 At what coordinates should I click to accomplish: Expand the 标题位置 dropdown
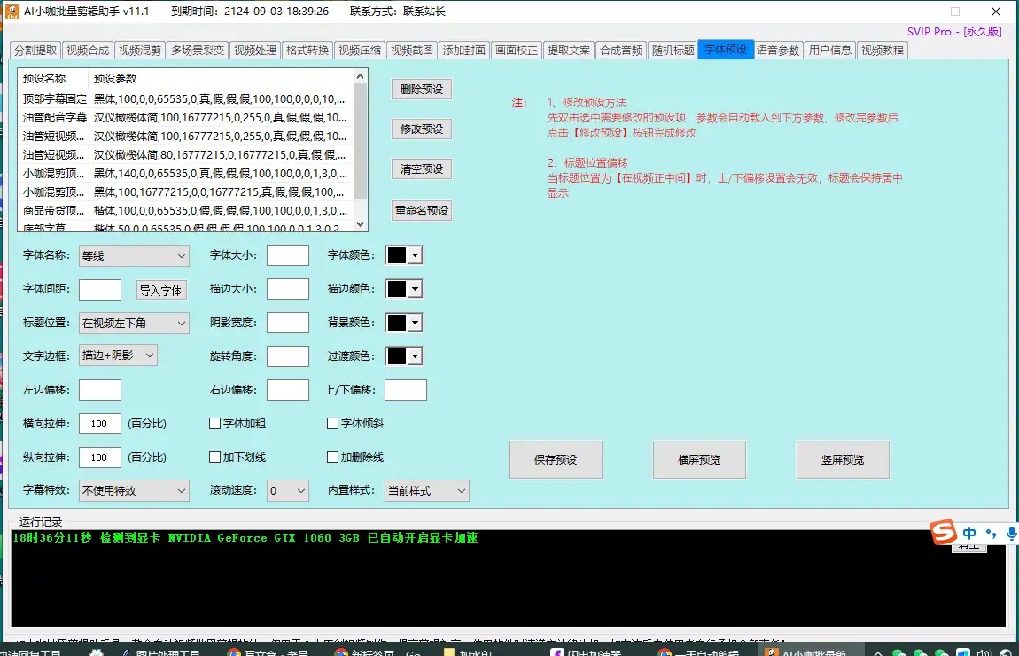[134, 324]
